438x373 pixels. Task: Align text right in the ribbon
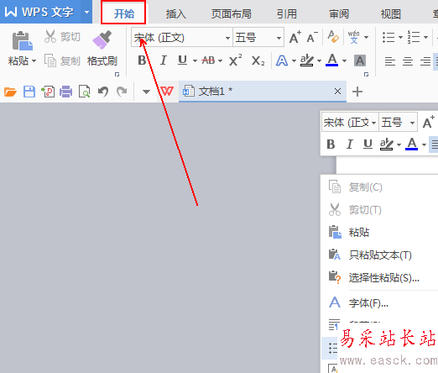click(x=425, y=60)
